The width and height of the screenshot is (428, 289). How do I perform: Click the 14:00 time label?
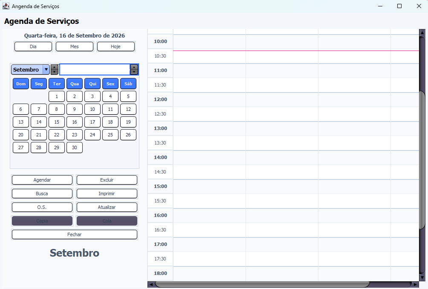160,157
